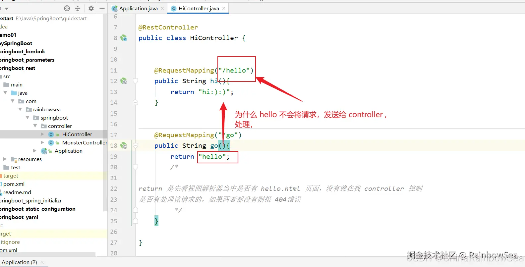Screen dimensions: 525x267
Task: Click fold end marker at line 14
Action: pos(135,102)
